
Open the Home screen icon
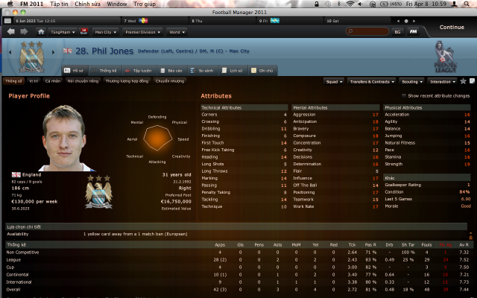(41, 31)
